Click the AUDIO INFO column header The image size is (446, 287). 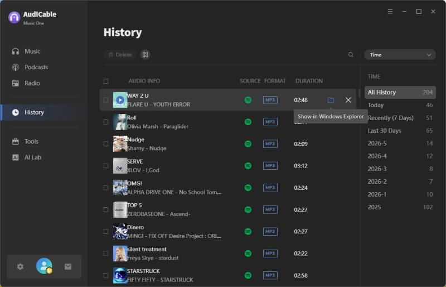[144, 81]
